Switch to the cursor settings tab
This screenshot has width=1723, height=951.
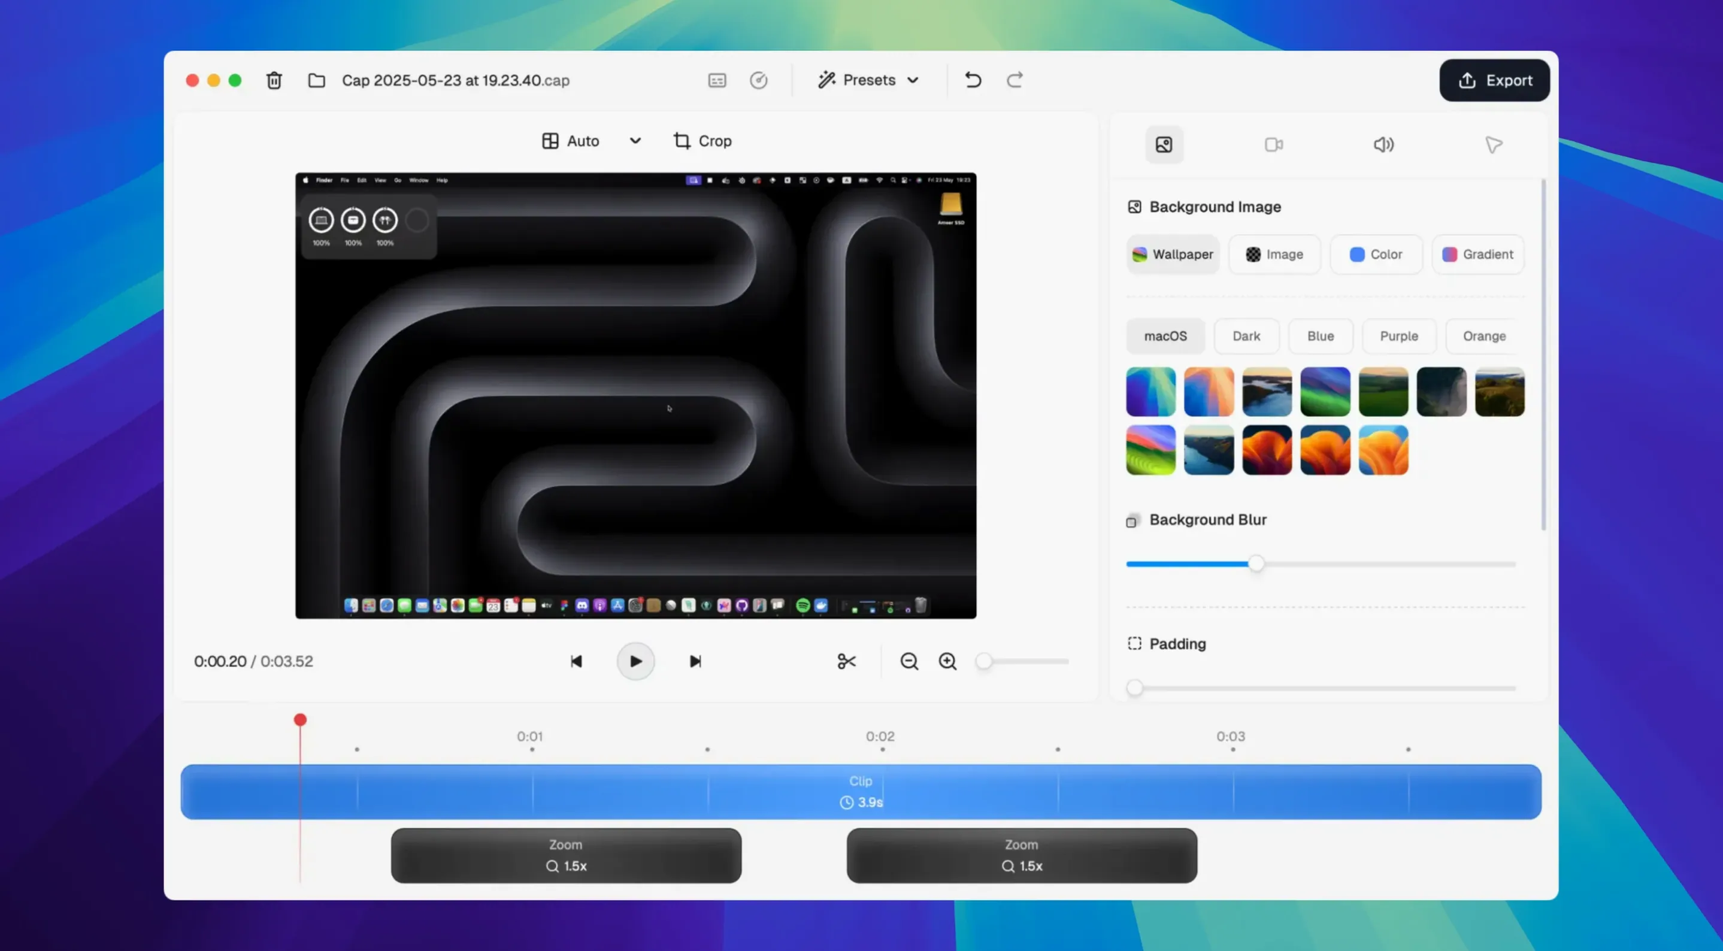1494,144
